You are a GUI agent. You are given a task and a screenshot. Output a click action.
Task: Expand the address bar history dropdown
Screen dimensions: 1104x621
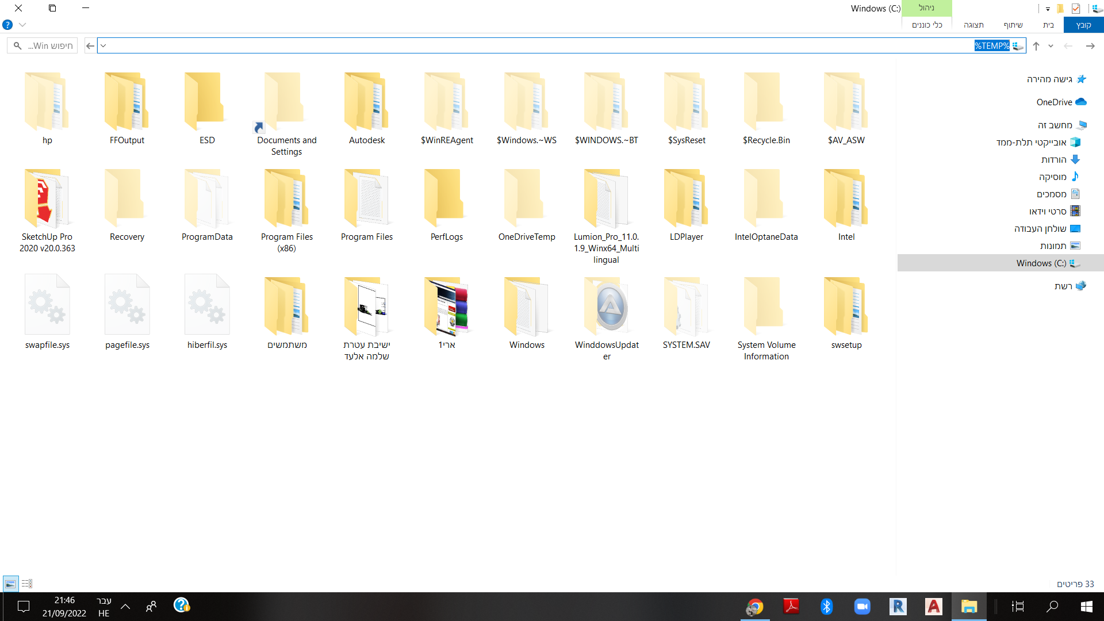pyautogui.click(x=103, y=46)
